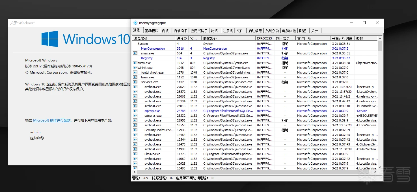The image size is (417, 192).
Task: Switch to the 文件 tab
Action: (240, 31)
